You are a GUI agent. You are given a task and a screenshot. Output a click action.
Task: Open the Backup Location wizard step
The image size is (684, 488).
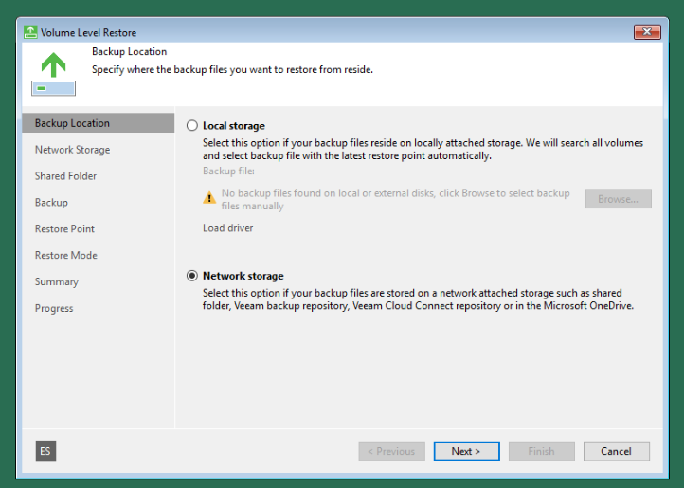coord(72,123)
